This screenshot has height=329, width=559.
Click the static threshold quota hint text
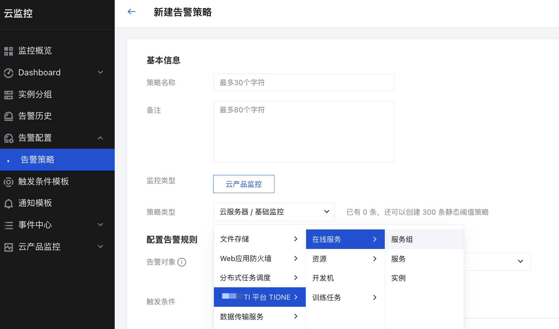pyautogui.click(x=418, y=212)
